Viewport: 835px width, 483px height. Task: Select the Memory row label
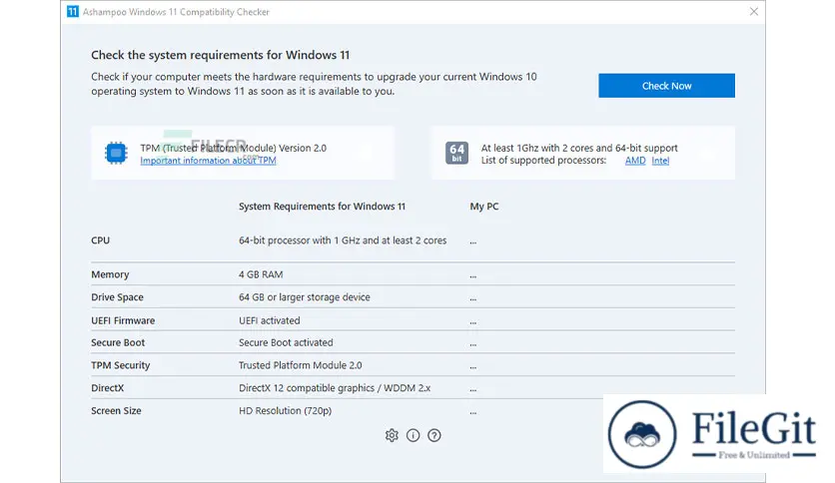(x=110, y=274)
